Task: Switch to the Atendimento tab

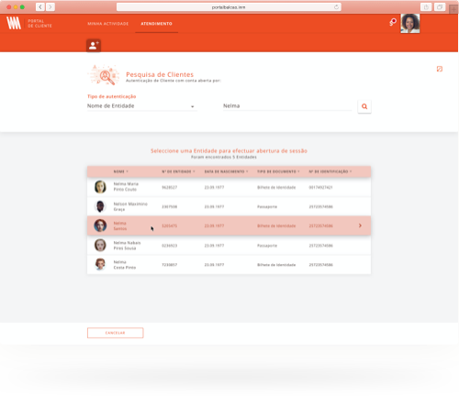Action: [156, 24]
